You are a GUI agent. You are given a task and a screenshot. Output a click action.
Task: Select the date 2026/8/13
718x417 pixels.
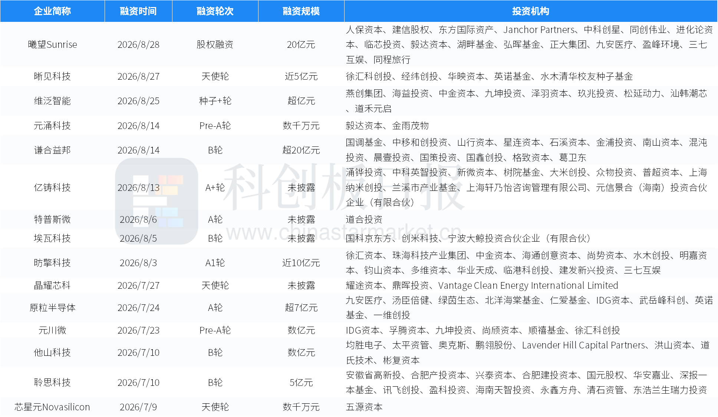(x=138, y=188)
